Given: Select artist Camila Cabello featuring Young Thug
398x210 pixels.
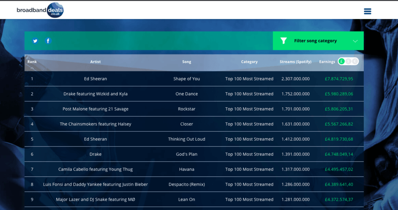Looking at the screenshot, I should [96, 169].
